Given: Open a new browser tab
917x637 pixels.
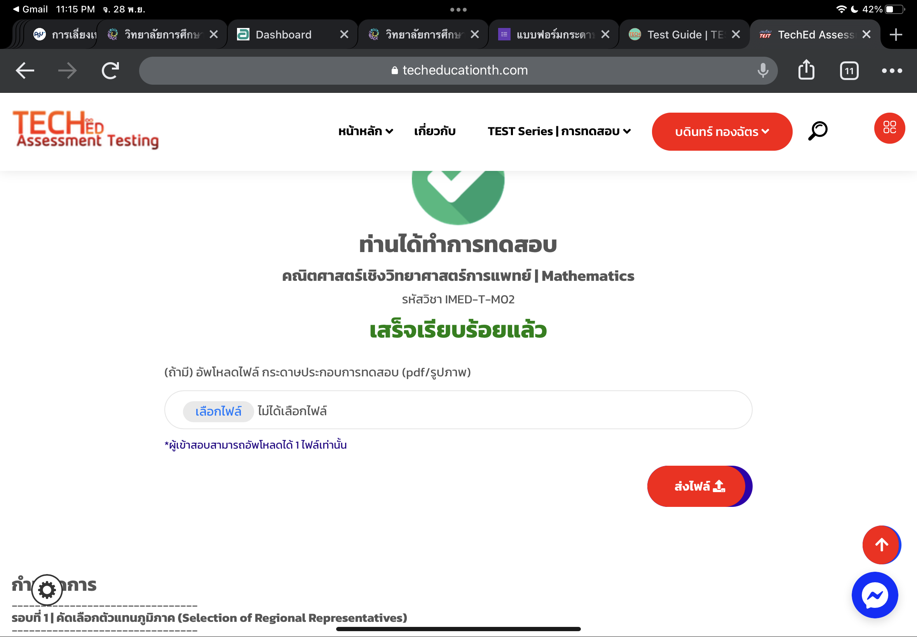Looking at the screenshot, I should (896, 35).
